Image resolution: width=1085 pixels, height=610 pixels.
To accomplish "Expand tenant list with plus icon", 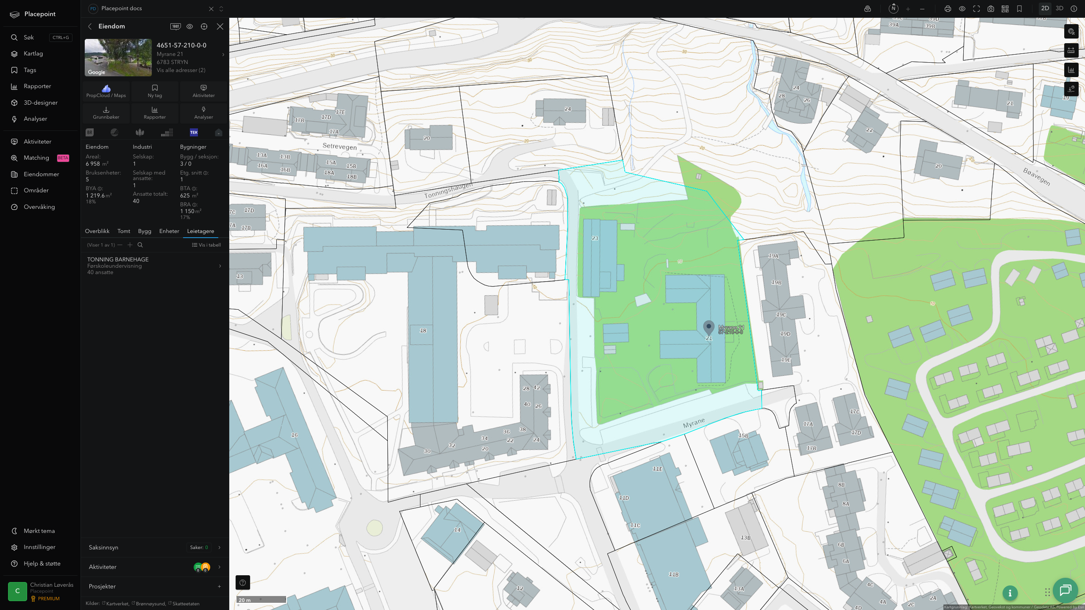I will click(x=130, y=245).
